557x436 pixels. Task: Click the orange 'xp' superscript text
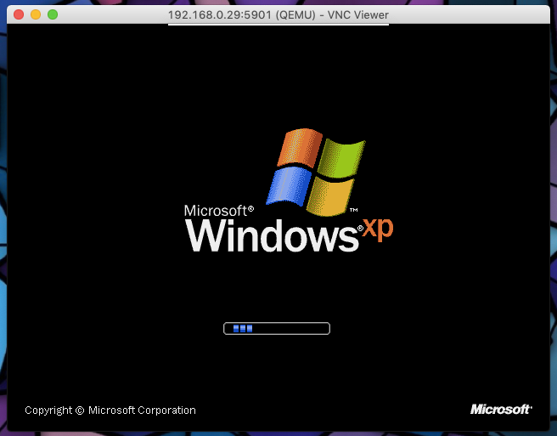point(378,227)
